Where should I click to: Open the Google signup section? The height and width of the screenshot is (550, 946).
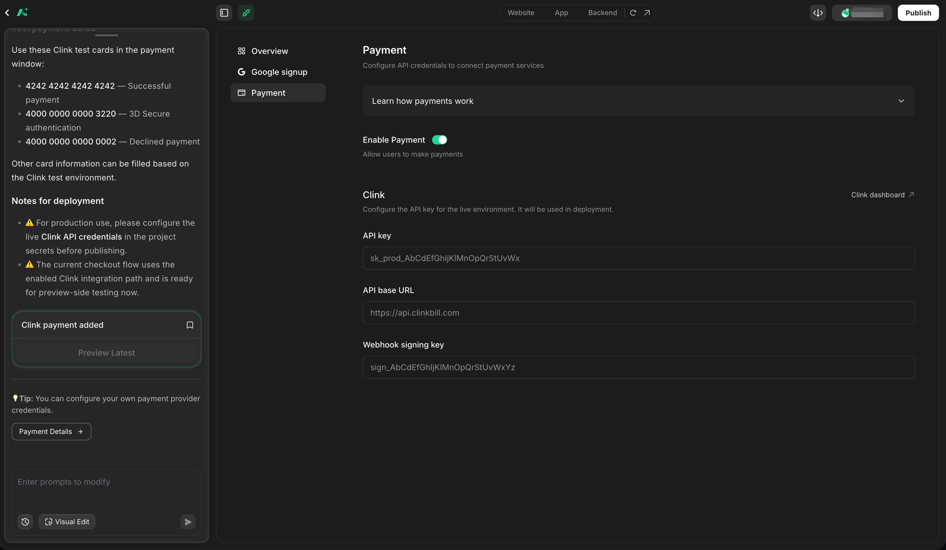pos(278,72)
